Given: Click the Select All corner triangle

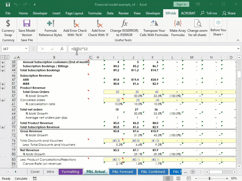Looking at the screenshot, I should click(x=14, y=58).
